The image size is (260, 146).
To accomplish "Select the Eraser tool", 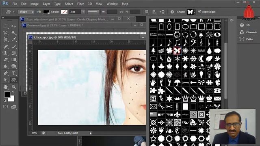I will pyautogui.click(x=6, y=60).
